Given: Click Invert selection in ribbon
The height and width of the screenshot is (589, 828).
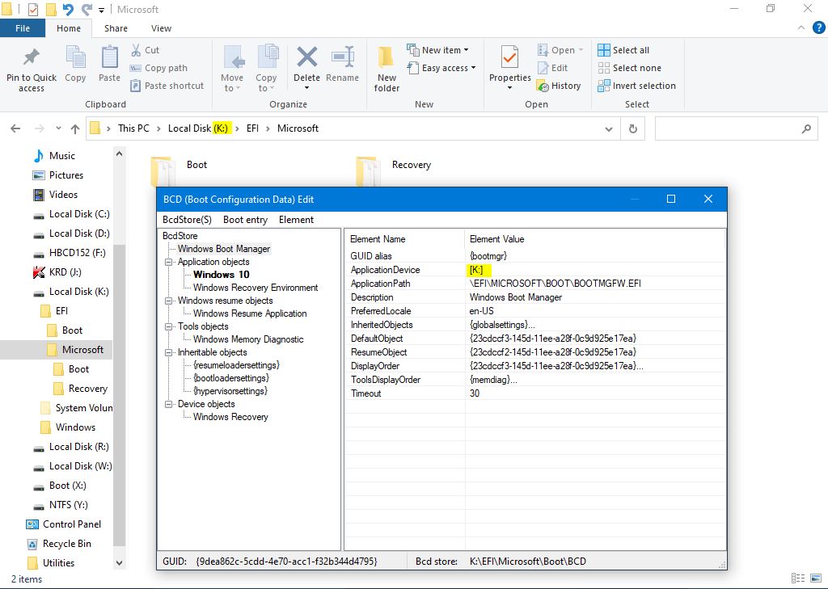Looking at the screenshot, I should click(636, 86).
